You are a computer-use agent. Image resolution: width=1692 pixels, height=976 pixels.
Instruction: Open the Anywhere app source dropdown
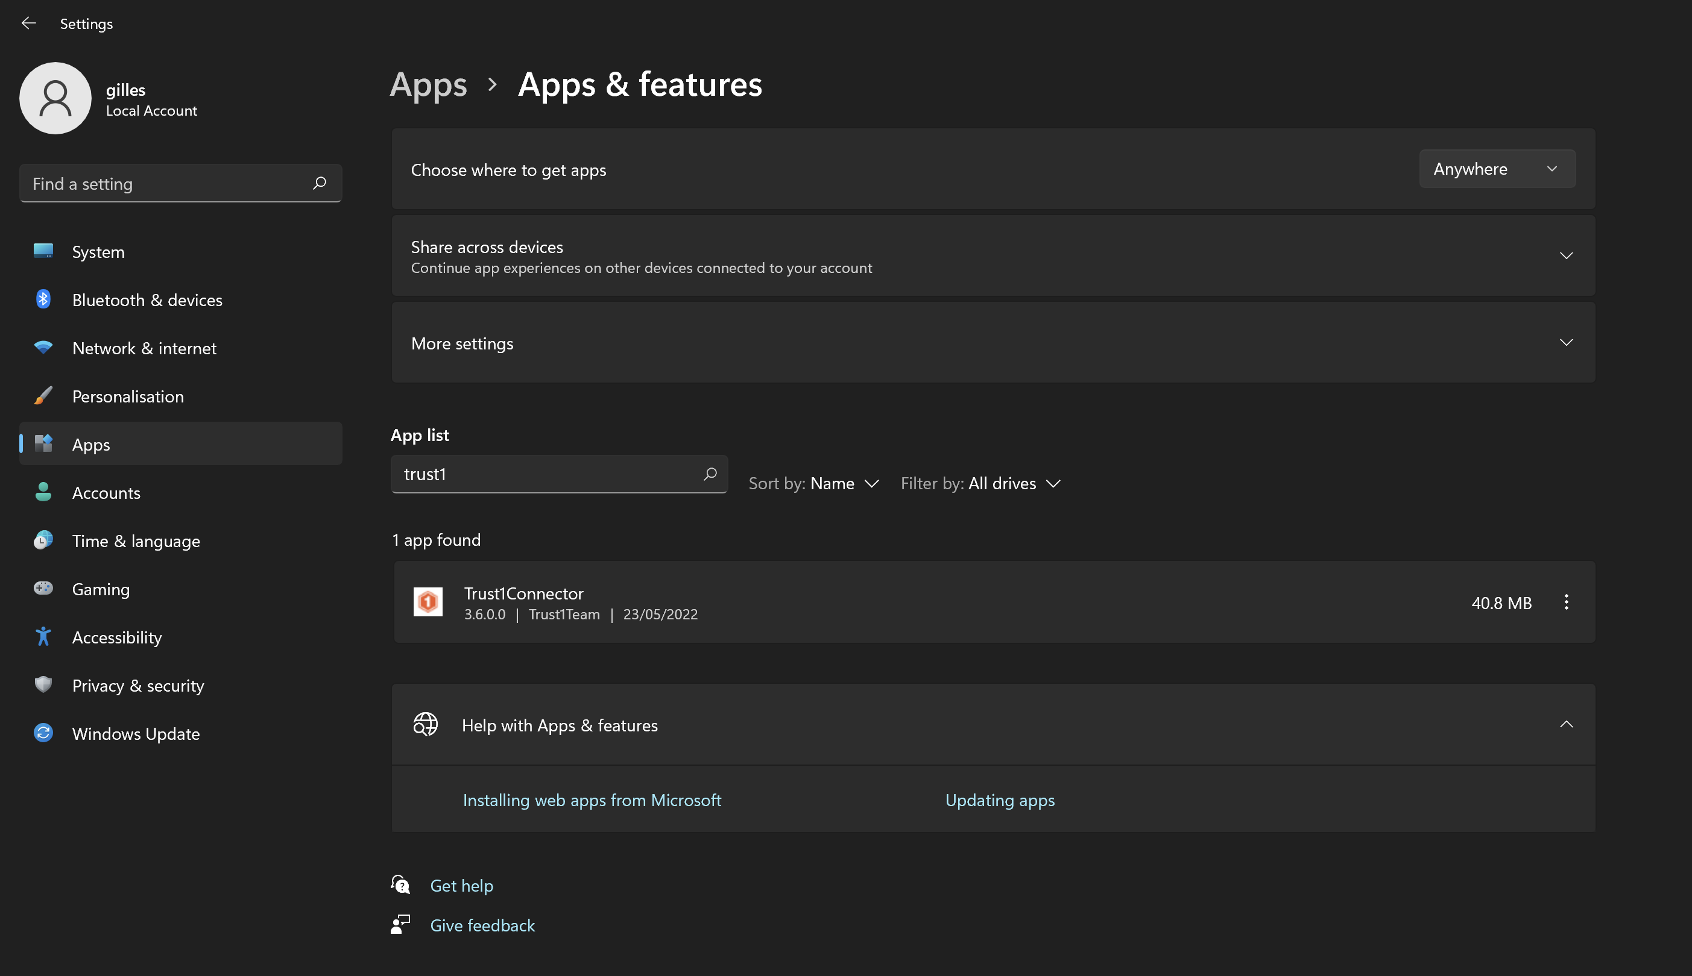pos(1496,169)
